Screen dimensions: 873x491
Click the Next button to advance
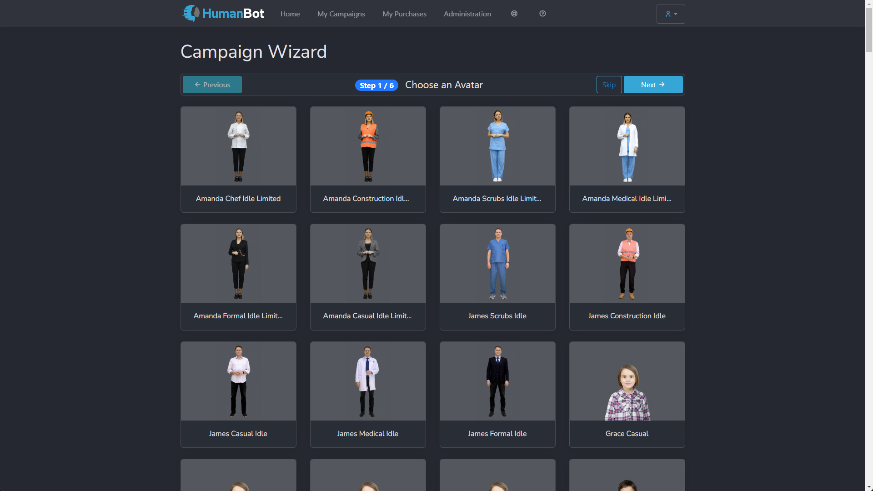pos(652,85)
